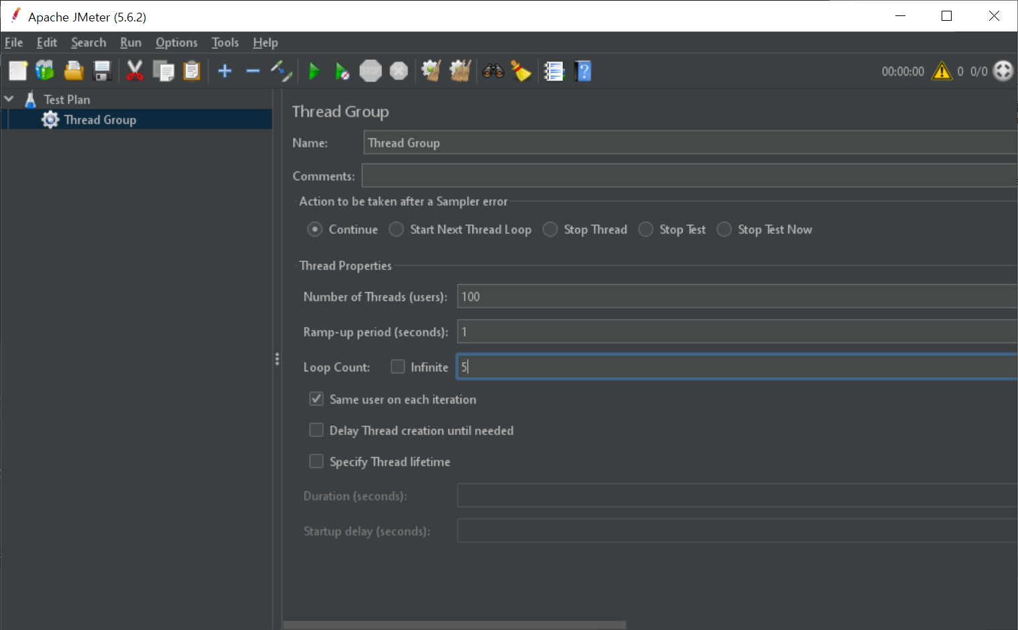
Task: Enable Delay Thread creation until needed
Action: click(316, 430)
